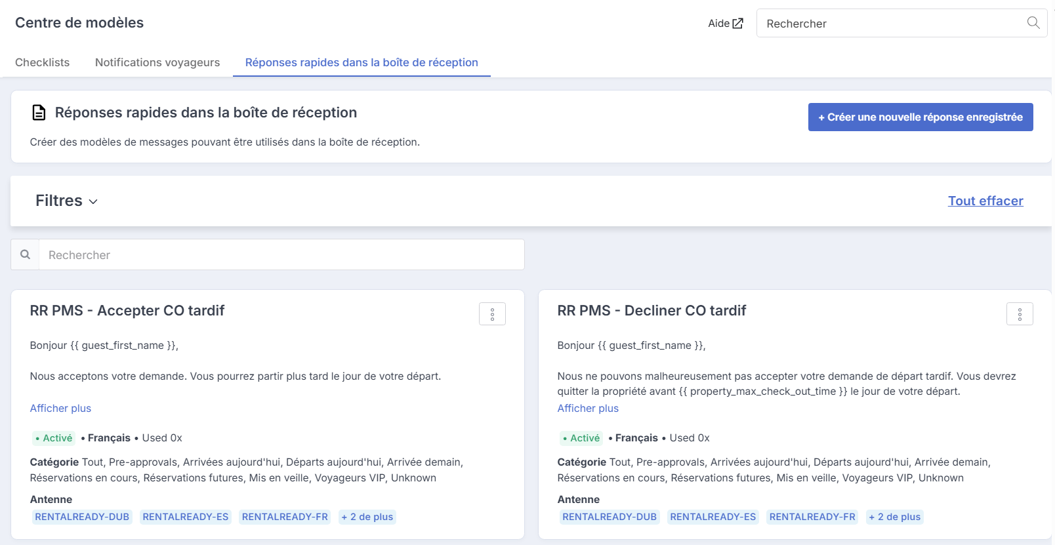The width and height of the screenshot is (1055, 545).
Task: Click the RR PMS - Accepter CO tardif title
Action: click(127, 310)
